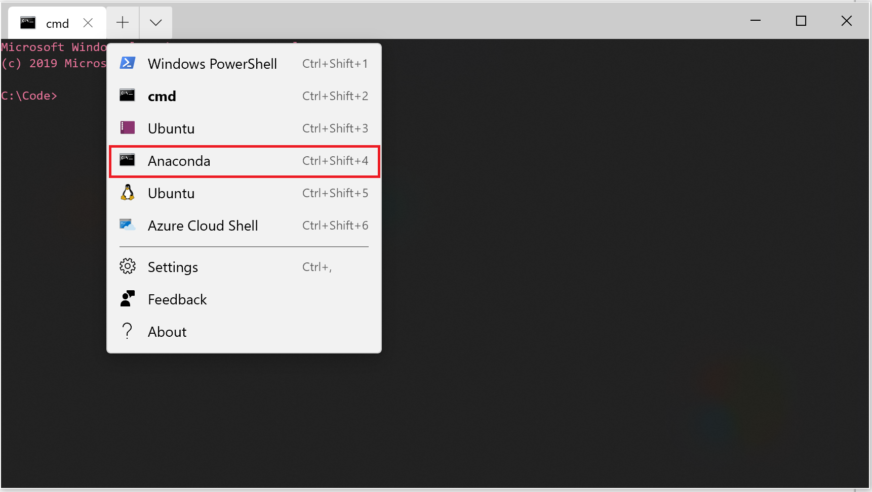Screen dimensions: 872x492
Task: Click the Azure Cloud Shell icon
Action: point(127,225)
